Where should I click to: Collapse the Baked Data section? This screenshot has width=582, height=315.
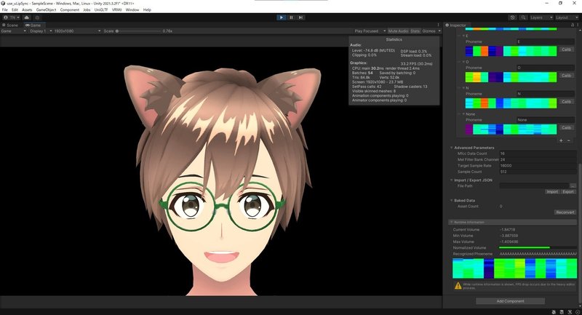[452, 200]
